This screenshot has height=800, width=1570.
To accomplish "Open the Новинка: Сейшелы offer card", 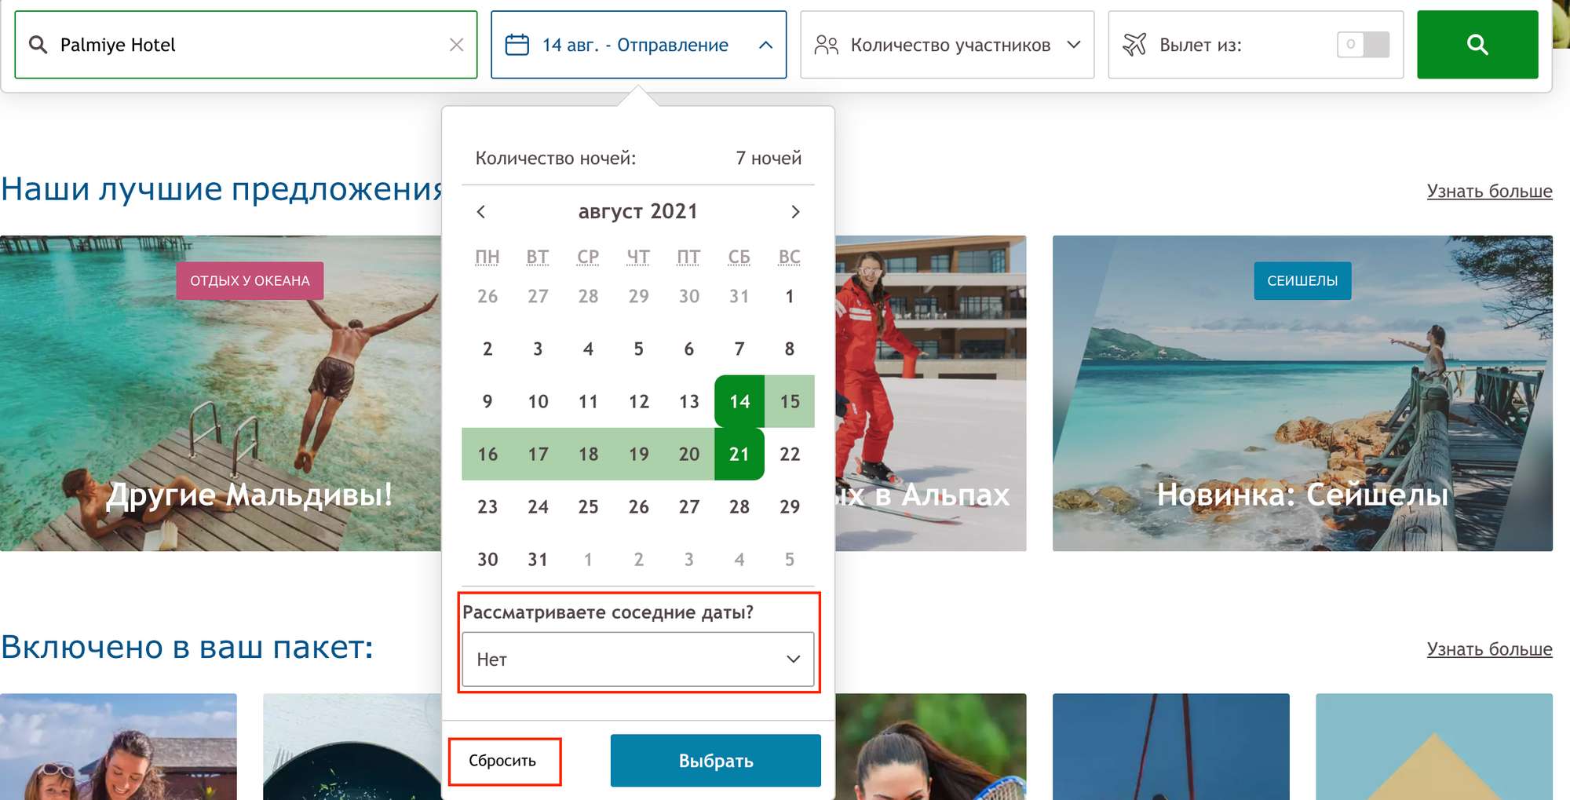I will (1302, 393).
